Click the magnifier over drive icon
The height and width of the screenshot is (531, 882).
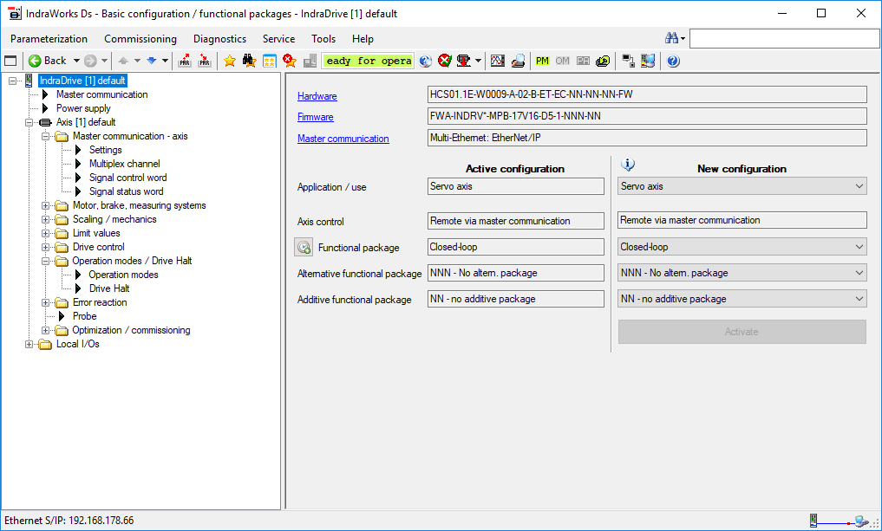[x=518, y=61]
